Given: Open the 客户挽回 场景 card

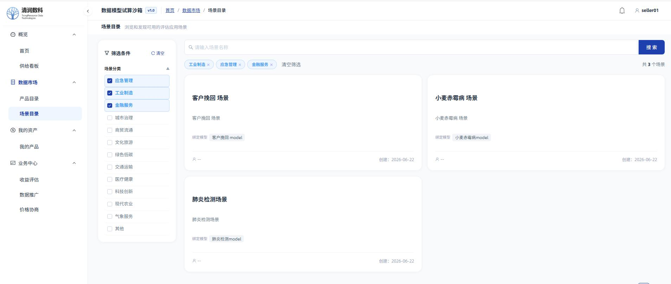Looking at the screenshot, I should (x=303, y=123).
